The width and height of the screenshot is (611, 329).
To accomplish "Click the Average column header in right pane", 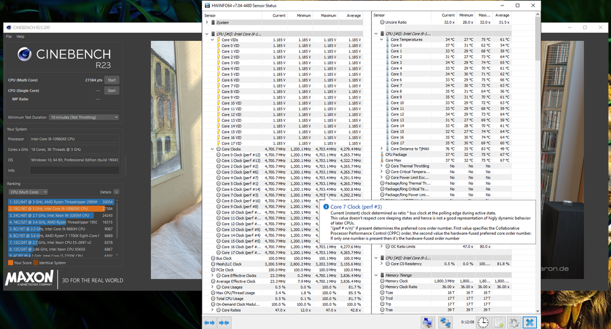I will 502,15.
